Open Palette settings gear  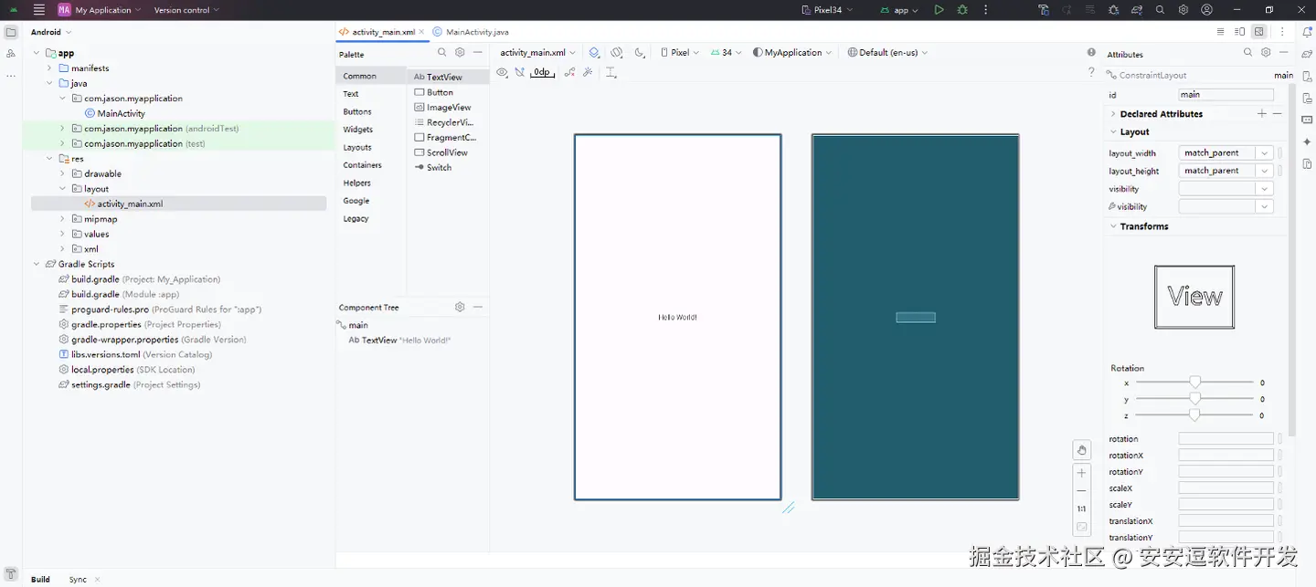460,53
